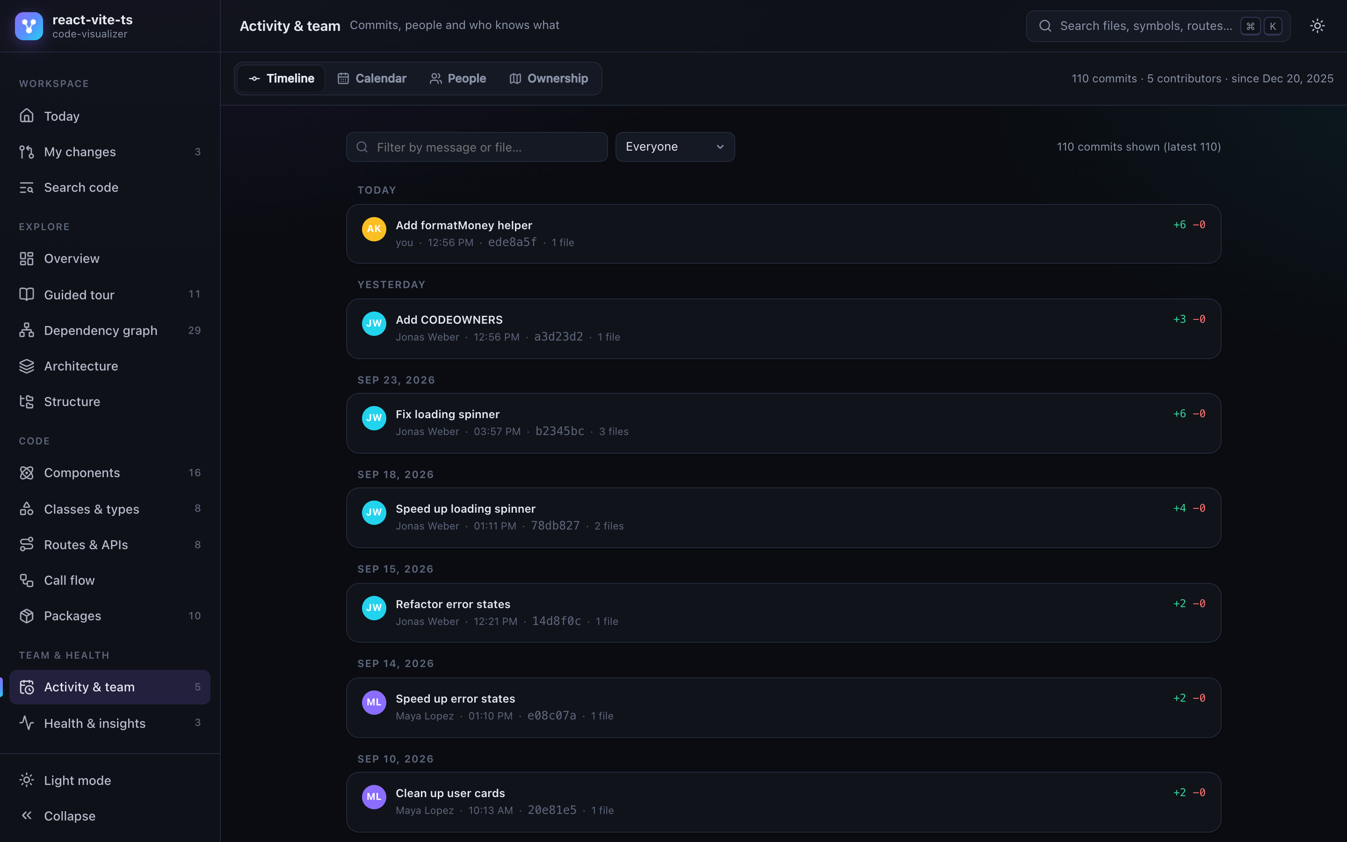Screen dimensions: 1347x842
Task: Go to Health & insights
Action: (109, 723)
